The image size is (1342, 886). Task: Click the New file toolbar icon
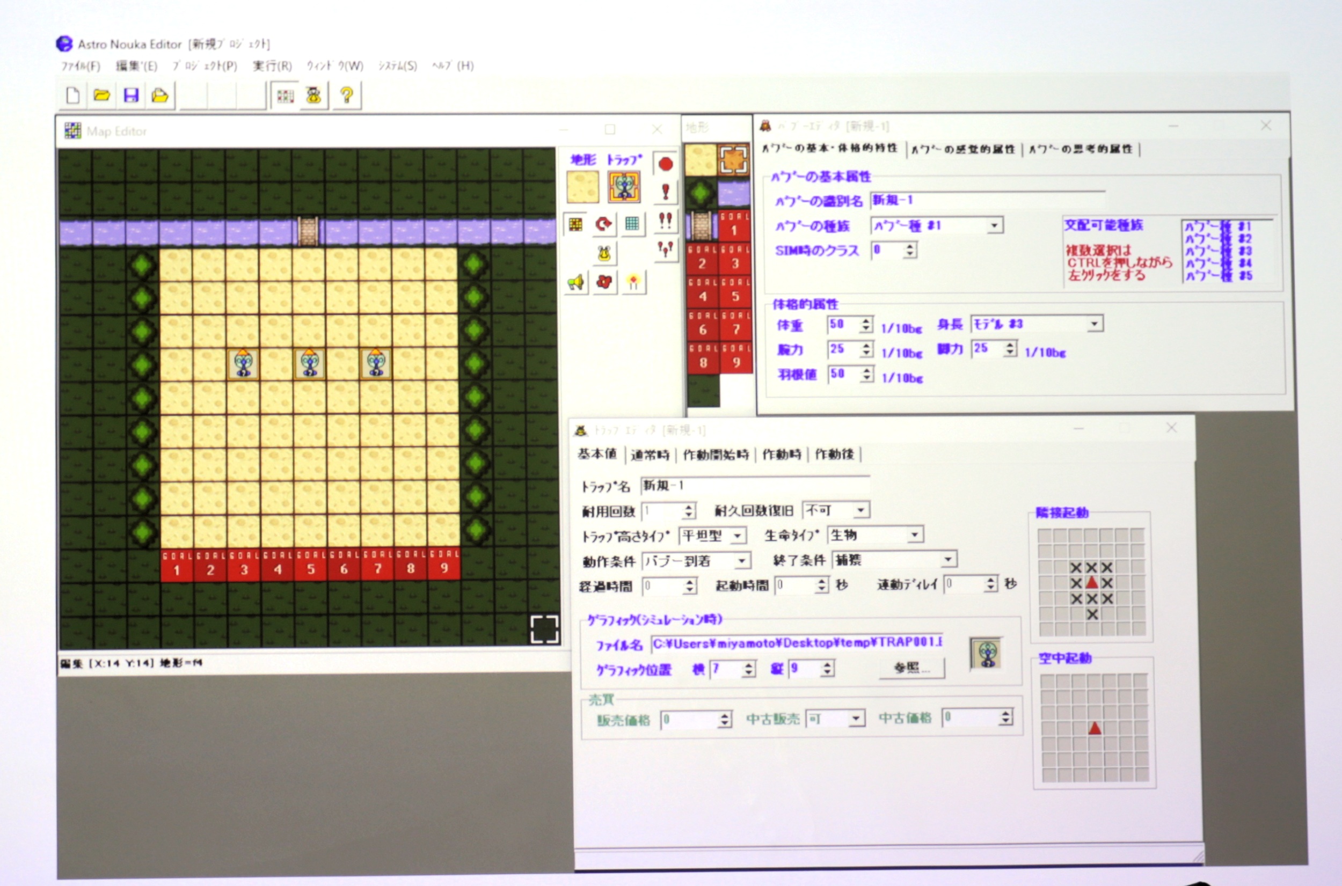73,95
